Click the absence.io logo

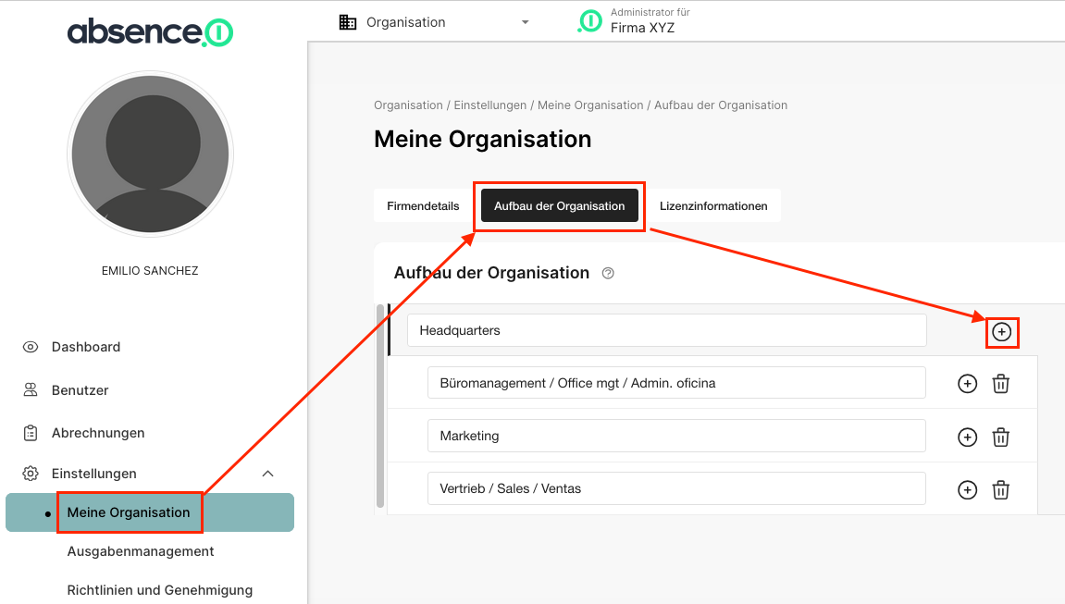150,32
